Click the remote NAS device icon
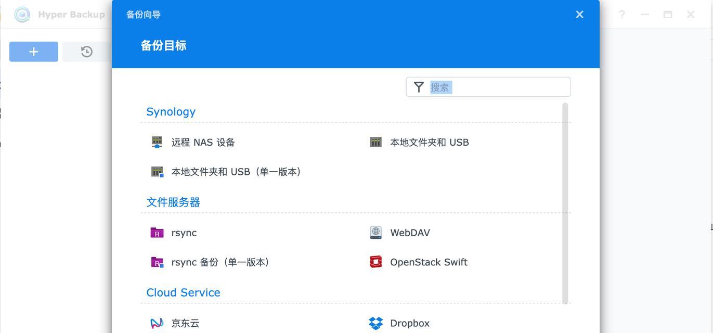The height and width of the screenshot is (333, 713). pyautogui.click(x=157, y=142)
